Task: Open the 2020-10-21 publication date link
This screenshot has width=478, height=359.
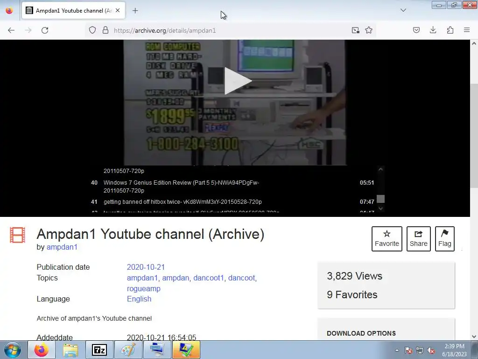Action: [146, 267]
